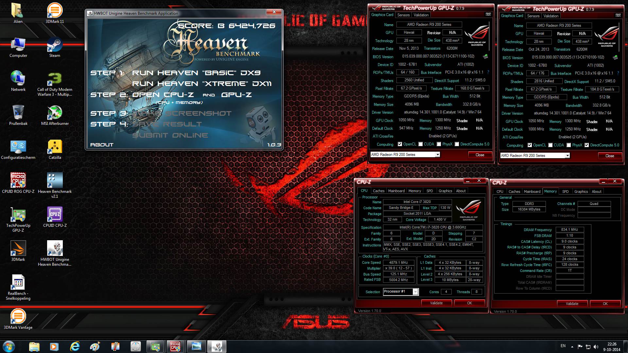Screen dimensions: 628x353
Task: Show hidden system tray icons arrow
Action: coord(572,346)
